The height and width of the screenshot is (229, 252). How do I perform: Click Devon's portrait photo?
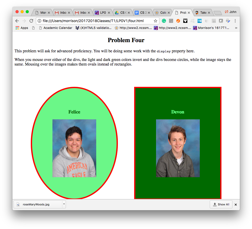coord(178,148)
